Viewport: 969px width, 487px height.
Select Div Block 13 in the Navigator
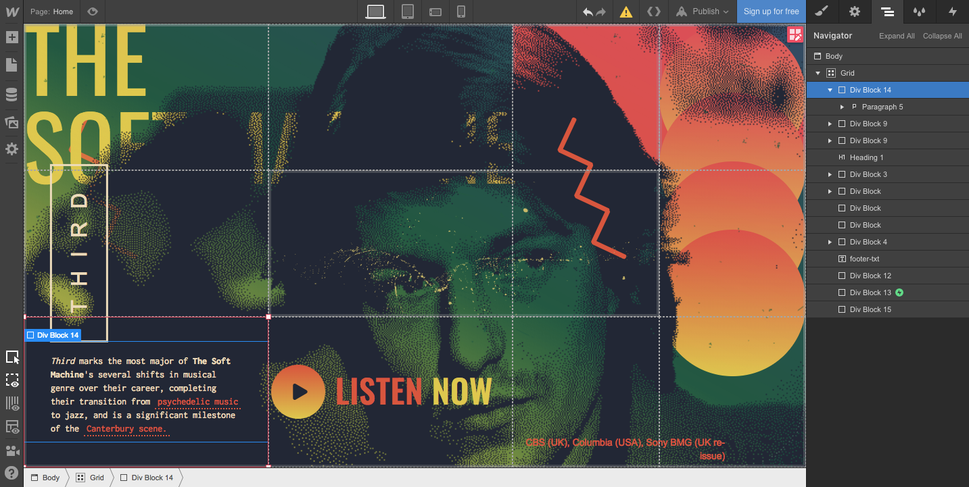[887, 292]
